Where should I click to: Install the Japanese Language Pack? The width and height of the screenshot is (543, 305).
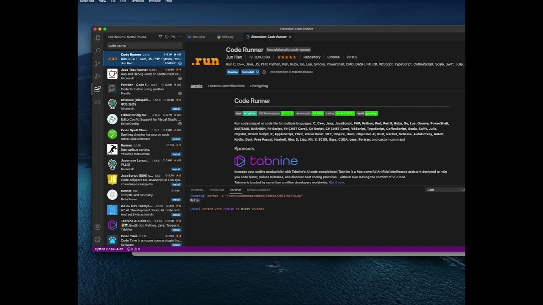click(176, 169)
